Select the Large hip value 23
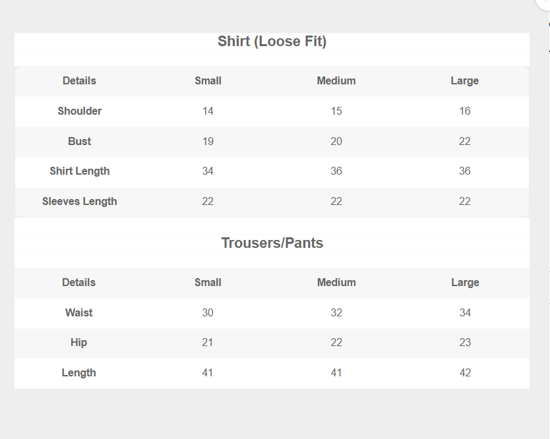550x439 pixels. click(465, 342)
